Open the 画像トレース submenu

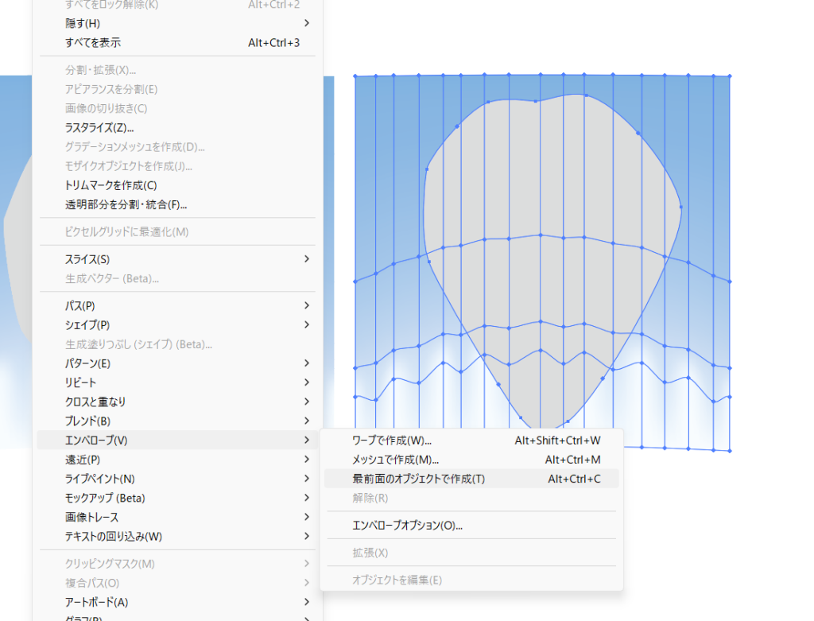91,517
